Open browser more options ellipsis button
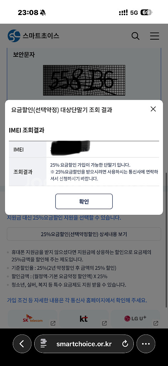Screen dimensions: 168x366 click(x=146, y=343)
